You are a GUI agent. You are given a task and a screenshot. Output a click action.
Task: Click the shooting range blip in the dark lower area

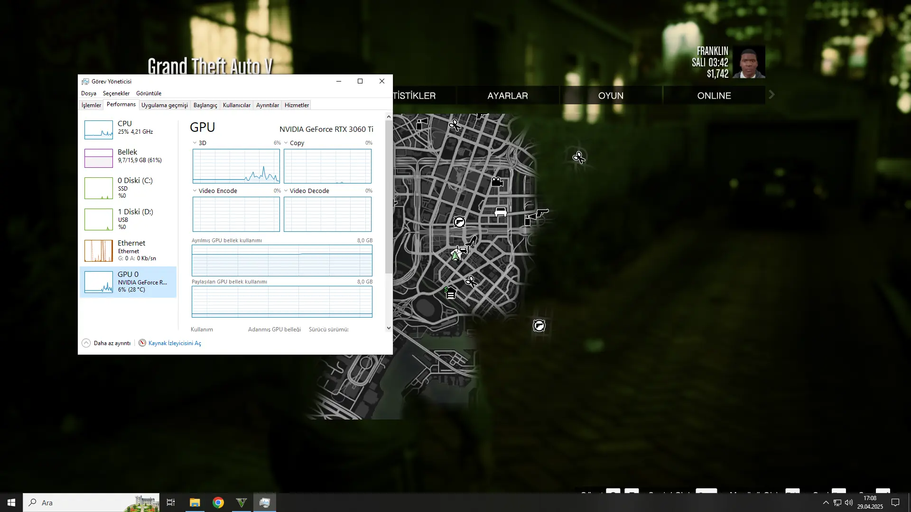539,326
